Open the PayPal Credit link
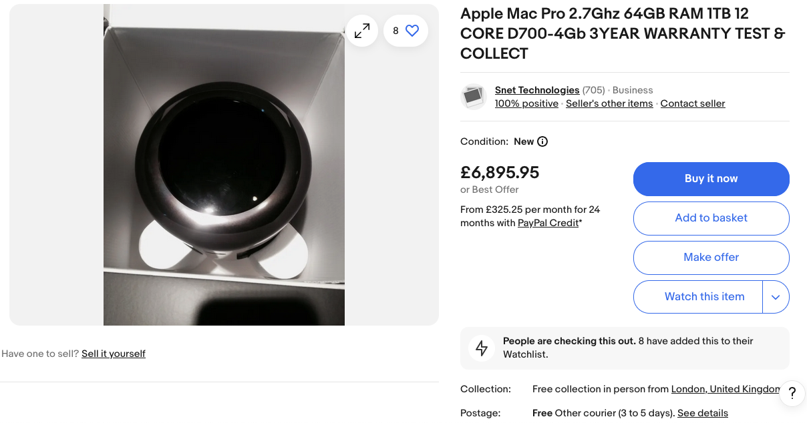This screenshot has height=423, width=807. click(x=548, y=223)
